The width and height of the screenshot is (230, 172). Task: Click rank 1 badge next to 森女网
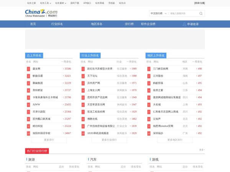28,69
